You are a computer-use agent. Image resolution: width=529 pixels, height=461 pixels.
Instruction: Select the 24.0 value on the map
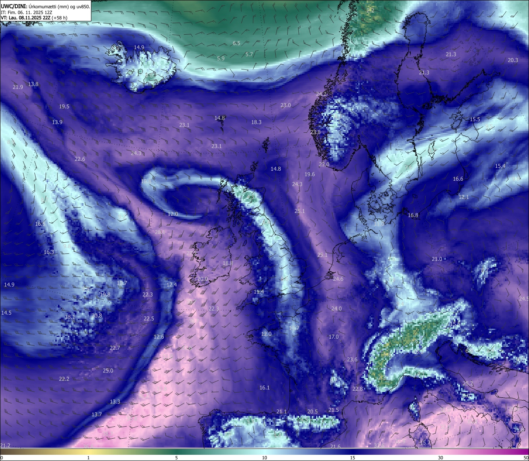point(336,309)
